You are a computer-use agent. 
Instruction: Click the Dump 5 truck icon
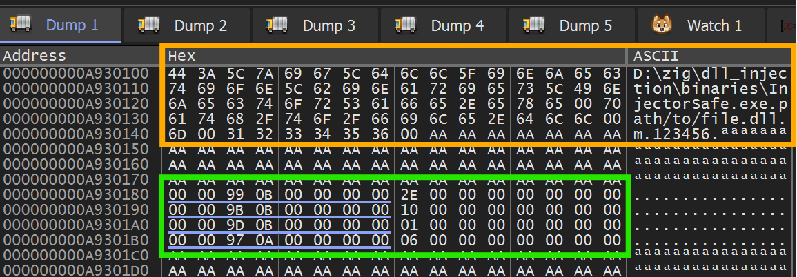[x=534, y=23]
